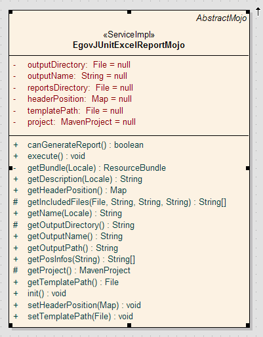Select the setTemplatePath(File) operation
263x337 pixels.
(73, 317)
